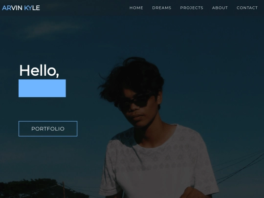Click the sunglasses on the person's face
The height and width of the screenshot is (198, 264).
pyautogui.click(x=134, y=102)
